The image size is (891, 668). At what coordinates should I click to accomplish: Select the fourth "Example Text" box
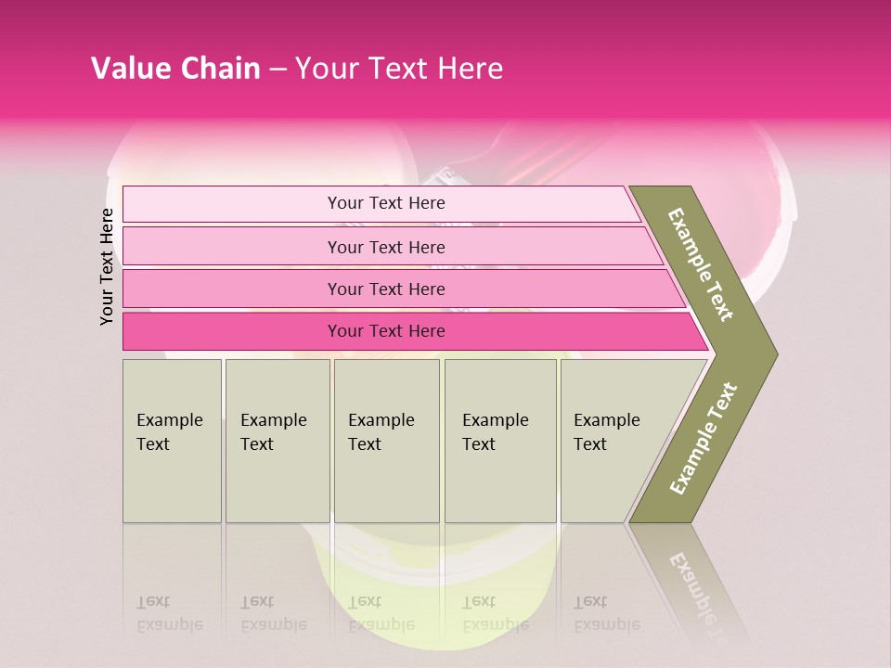coord(500,441)
